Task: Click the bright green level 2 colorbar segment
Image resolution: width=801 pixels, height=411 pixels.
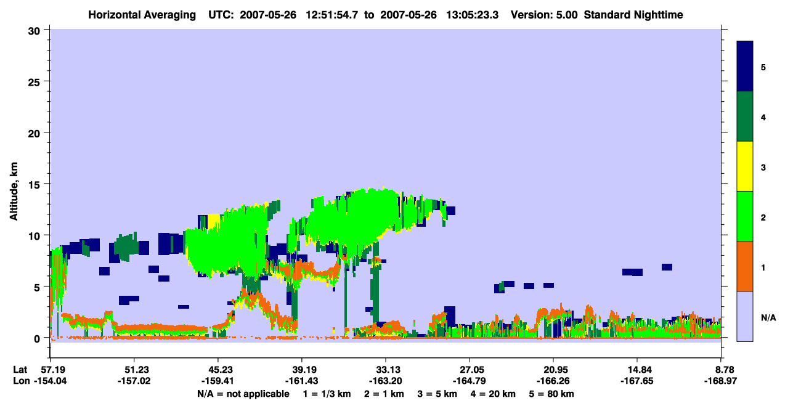Action: point(745,216)
